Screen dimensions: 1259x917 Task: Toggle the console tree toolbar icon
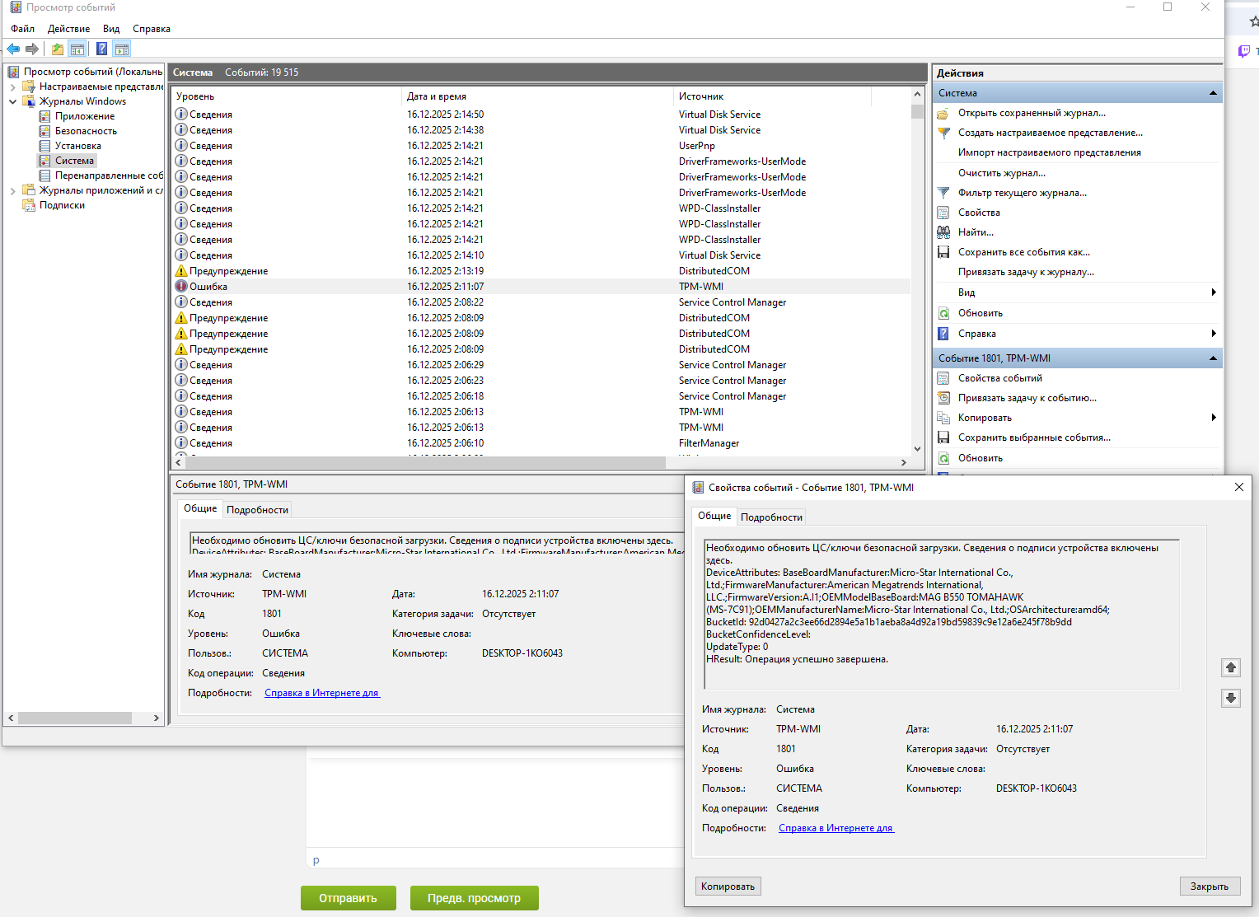pos(77,49)
